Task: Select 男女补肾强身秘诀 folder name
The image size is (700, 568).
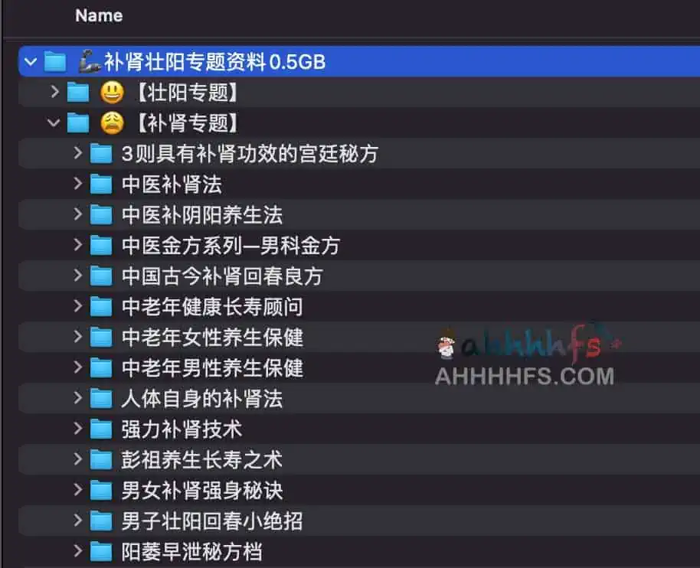Action: tap(201, 491)
